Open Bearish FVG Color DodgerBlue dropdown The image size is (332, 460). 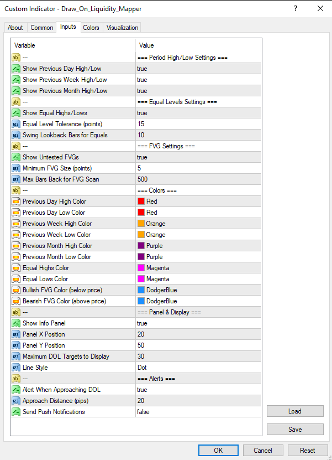[198, 301]
